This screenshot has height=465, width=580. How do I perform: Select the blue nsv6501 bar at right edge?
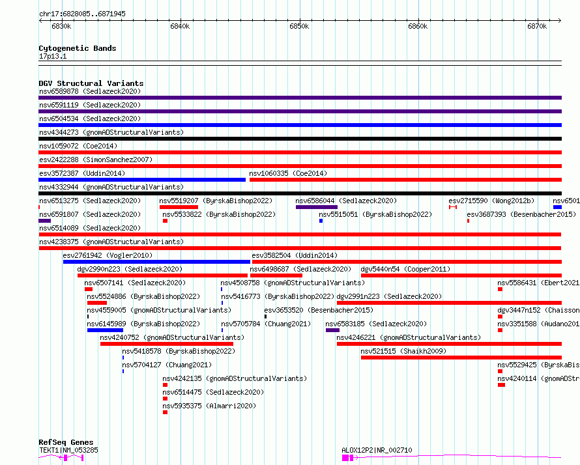[x=557, y=207]
